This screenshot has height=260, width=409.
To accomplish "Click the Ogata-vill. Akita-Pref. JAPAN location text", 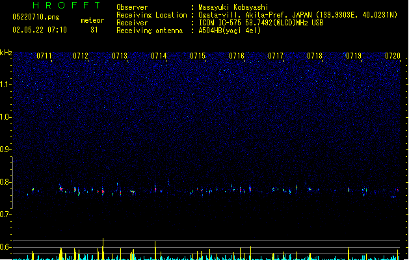I will point(298,15).
